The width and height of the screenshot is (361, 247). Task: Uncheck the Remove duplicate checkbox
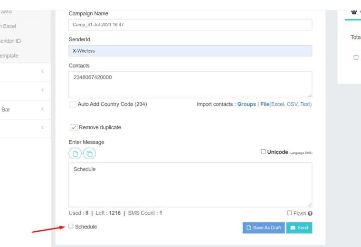tap(74, 127)
